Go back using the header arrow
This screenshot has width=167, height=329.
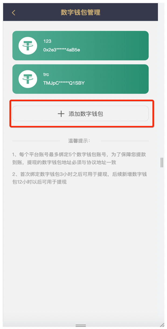tap(14, 12)
